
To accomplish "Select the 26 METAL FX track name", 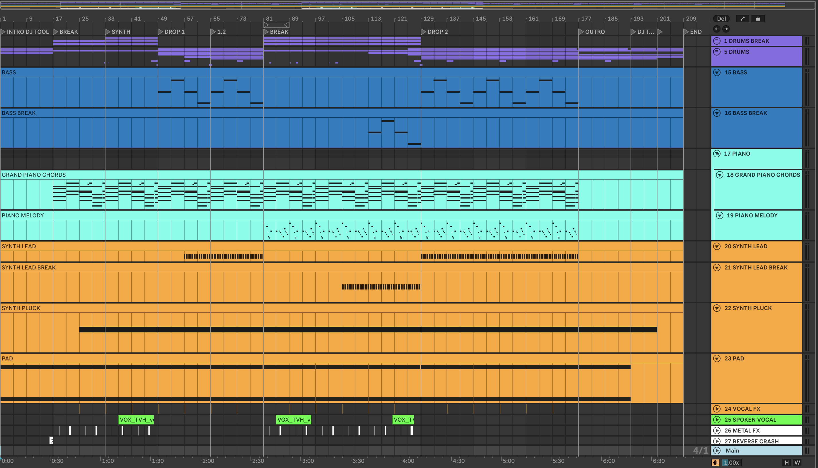I will tap(742, 431).
